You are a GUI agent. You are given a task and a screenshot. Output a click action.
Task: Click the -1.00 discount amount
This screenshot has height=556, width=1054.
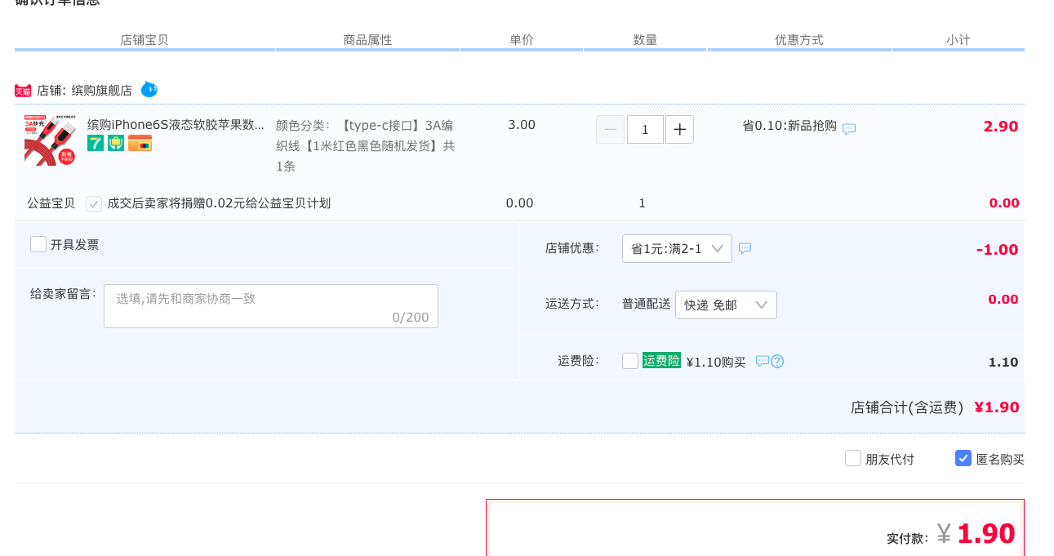[998, 250]
